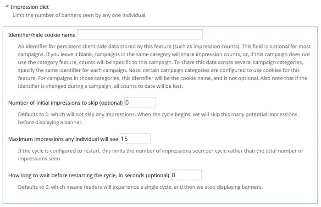The image size is (321, 207).
Task: Click "before displaying a banner" help line
Action: 51,122
